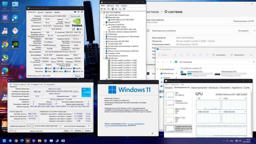The image size is (256, 144).
Task: Select Диск 1 (C:) in Task Manager sidebar
Action: 178,119
